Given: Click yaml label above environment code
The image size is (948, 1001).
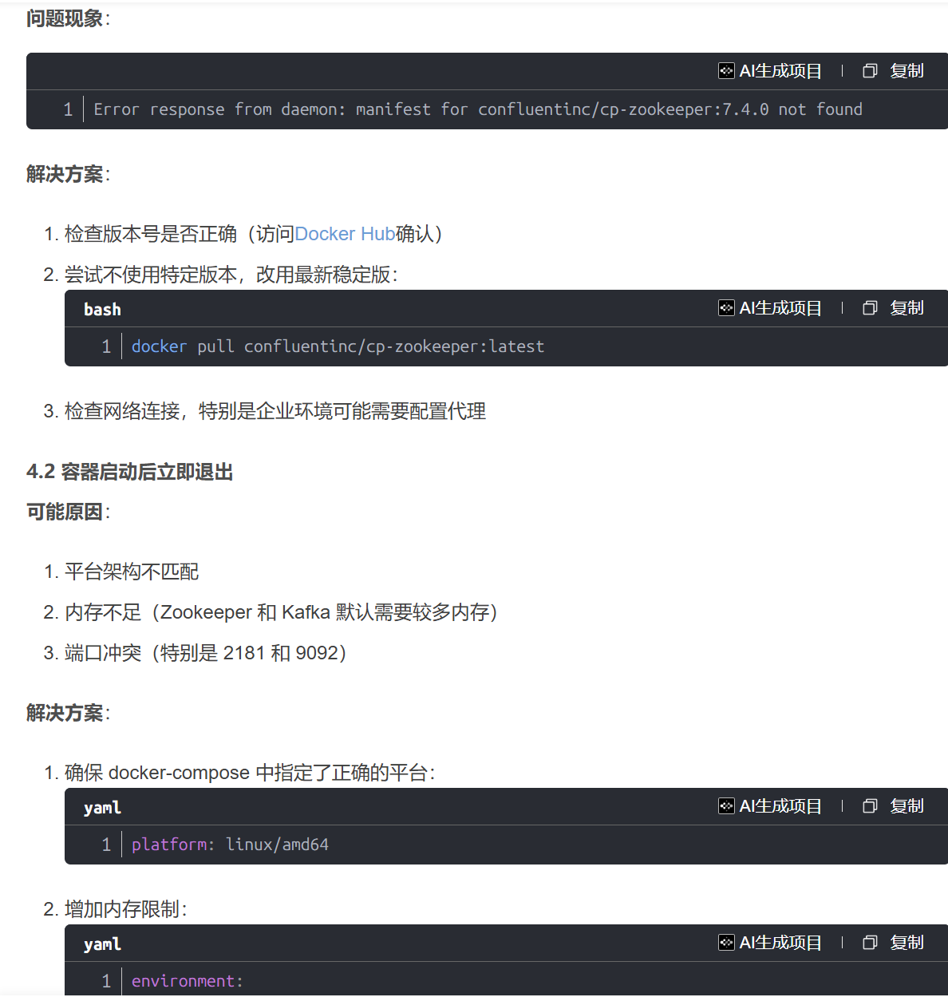Looking at the screenshot, I should (x=102, y=944).
